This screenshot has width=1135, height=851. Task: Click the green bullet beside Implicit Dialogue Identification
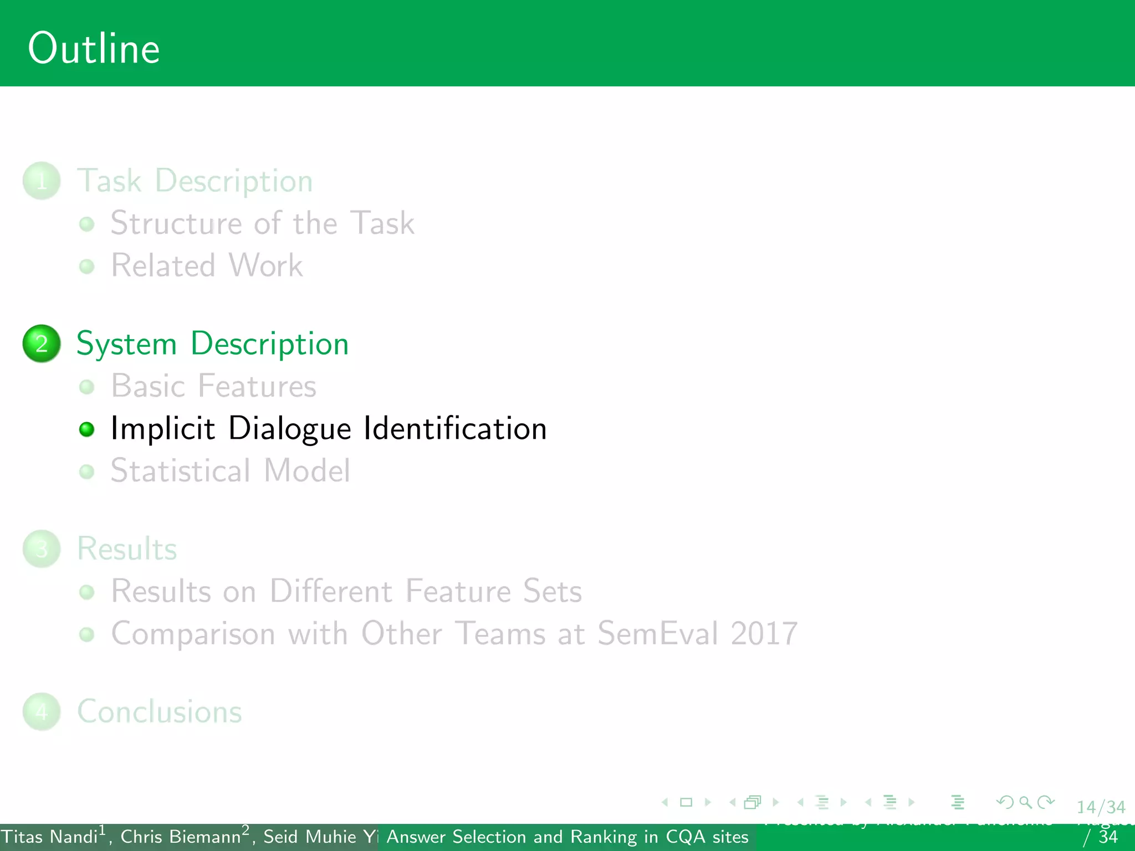86,429
